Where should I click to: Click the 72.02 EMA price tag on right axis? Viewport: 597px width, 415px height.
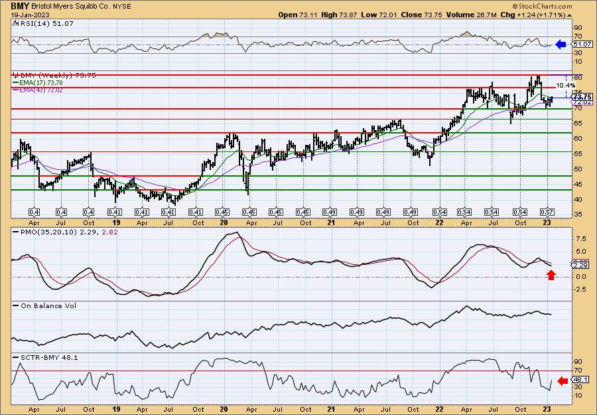pyautogui.click(x=582, y=102)
